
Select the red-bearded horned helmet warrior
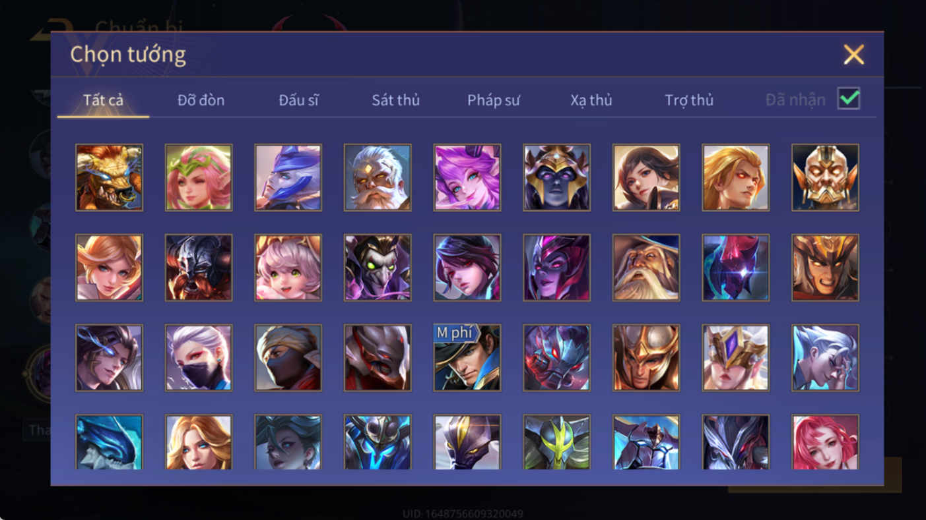pos(199,268)
